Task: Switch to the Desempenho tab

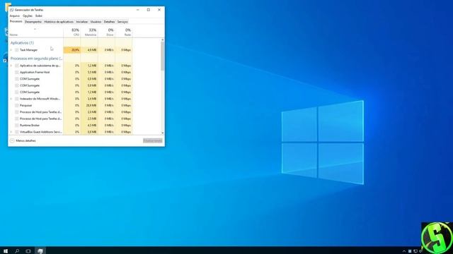Action: click(33, 22)
